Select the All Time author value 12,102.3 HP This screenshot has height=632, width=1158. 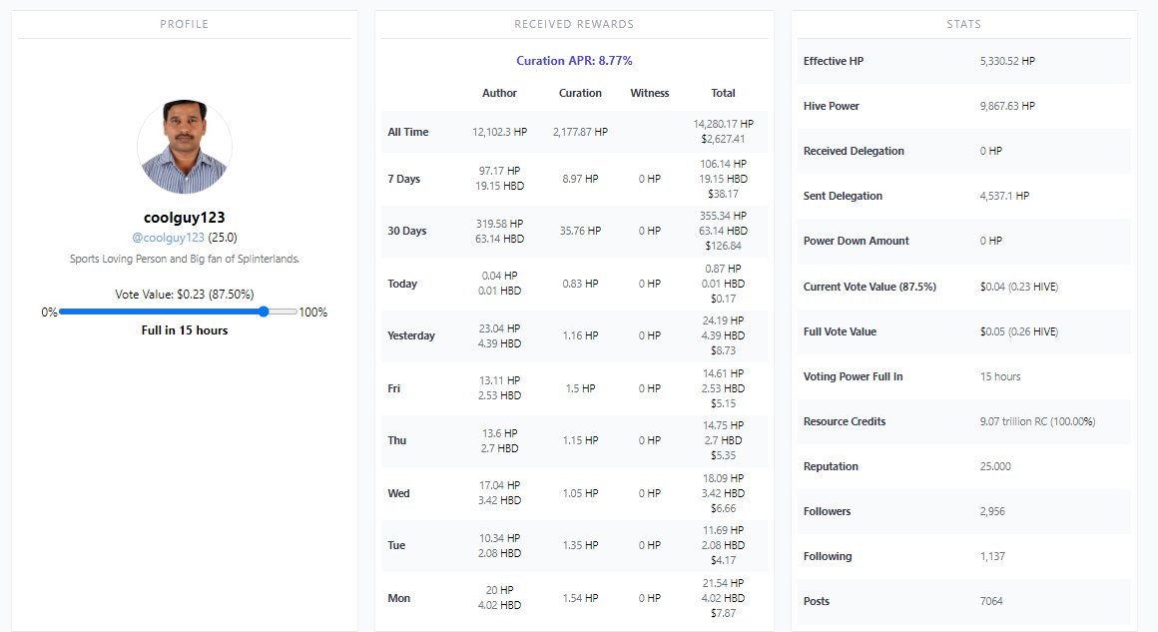click(499, 132)
